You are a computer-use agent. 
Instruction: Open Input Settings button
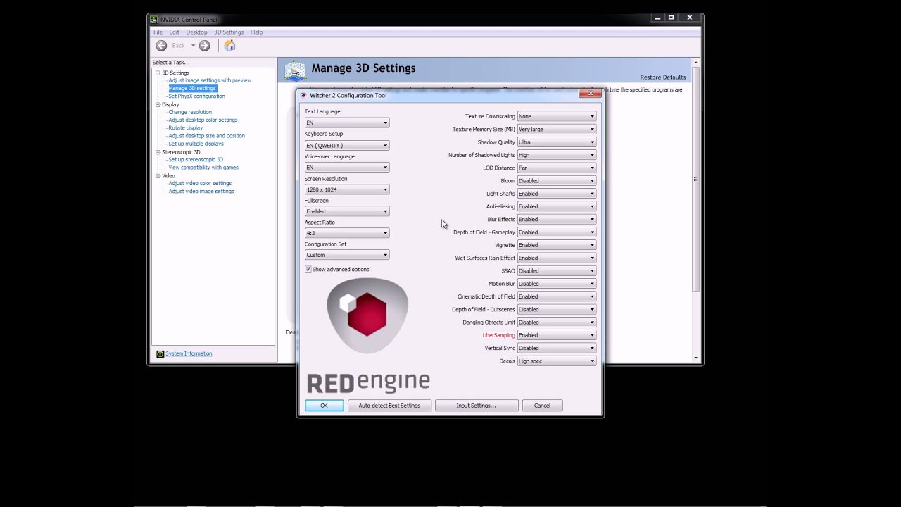(x=477, y=406)
